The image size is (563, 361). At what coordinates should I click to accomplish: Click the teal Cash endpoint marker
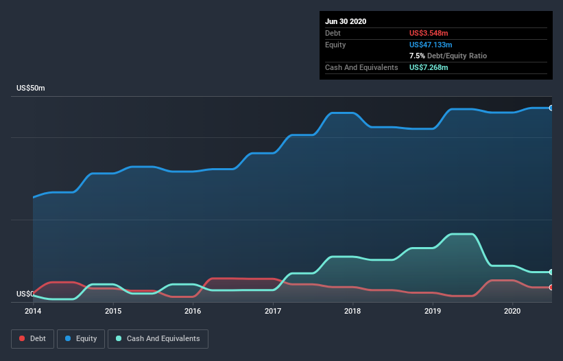click(551, 272)
